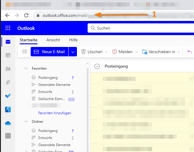Switch to the Ansicht tab

tap(53, 40)
